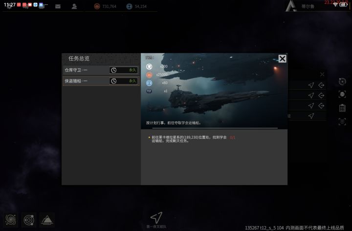Click the mission description progress bar line
The width and height of the screenshot is (352, 231).
pyautogui.click(x=215, y=128)
